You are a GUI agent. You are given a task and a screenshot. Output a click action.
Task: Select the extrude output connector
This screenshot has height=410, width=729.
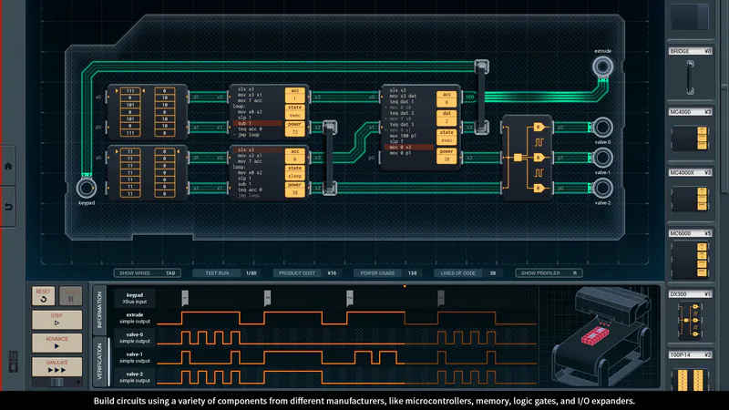(602, 67)
